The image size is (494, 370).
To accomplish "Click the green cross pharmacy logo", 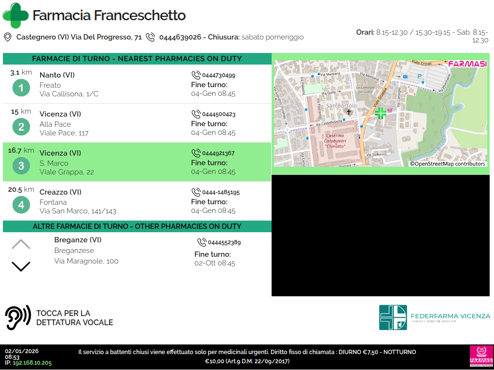I will coord(15,15).
